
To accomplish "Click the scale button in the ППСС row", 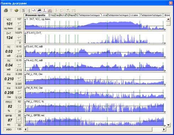I will click(19, 106).
